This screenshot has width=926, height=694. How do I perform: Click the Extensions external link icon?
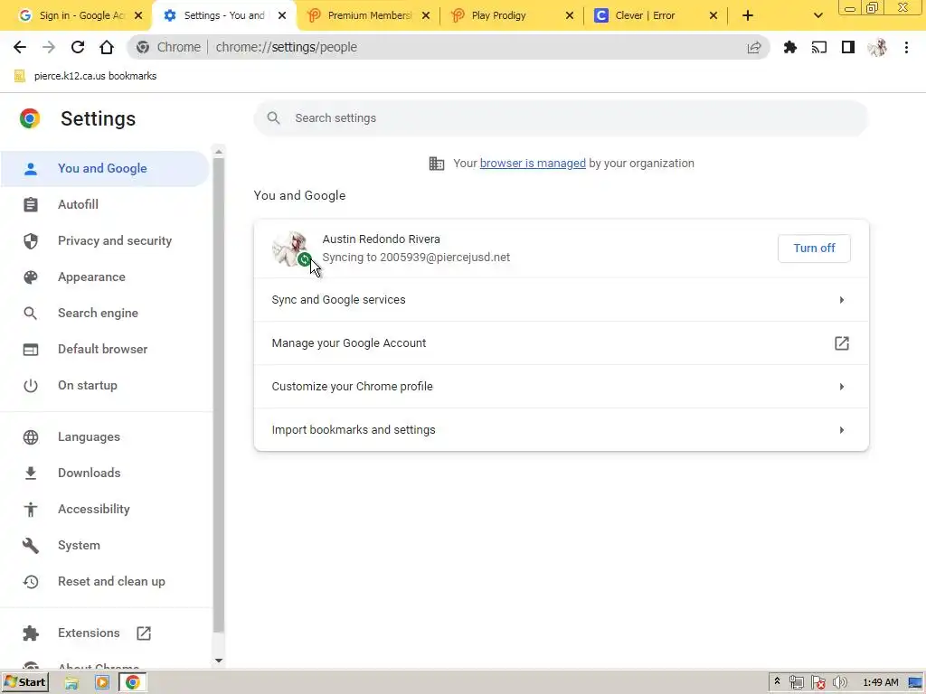(144, 633)
